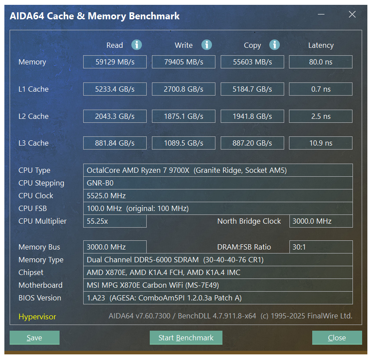Click the Memory row label
The width and height of the screenshot is (370, 357).
[x=32, y=62]
